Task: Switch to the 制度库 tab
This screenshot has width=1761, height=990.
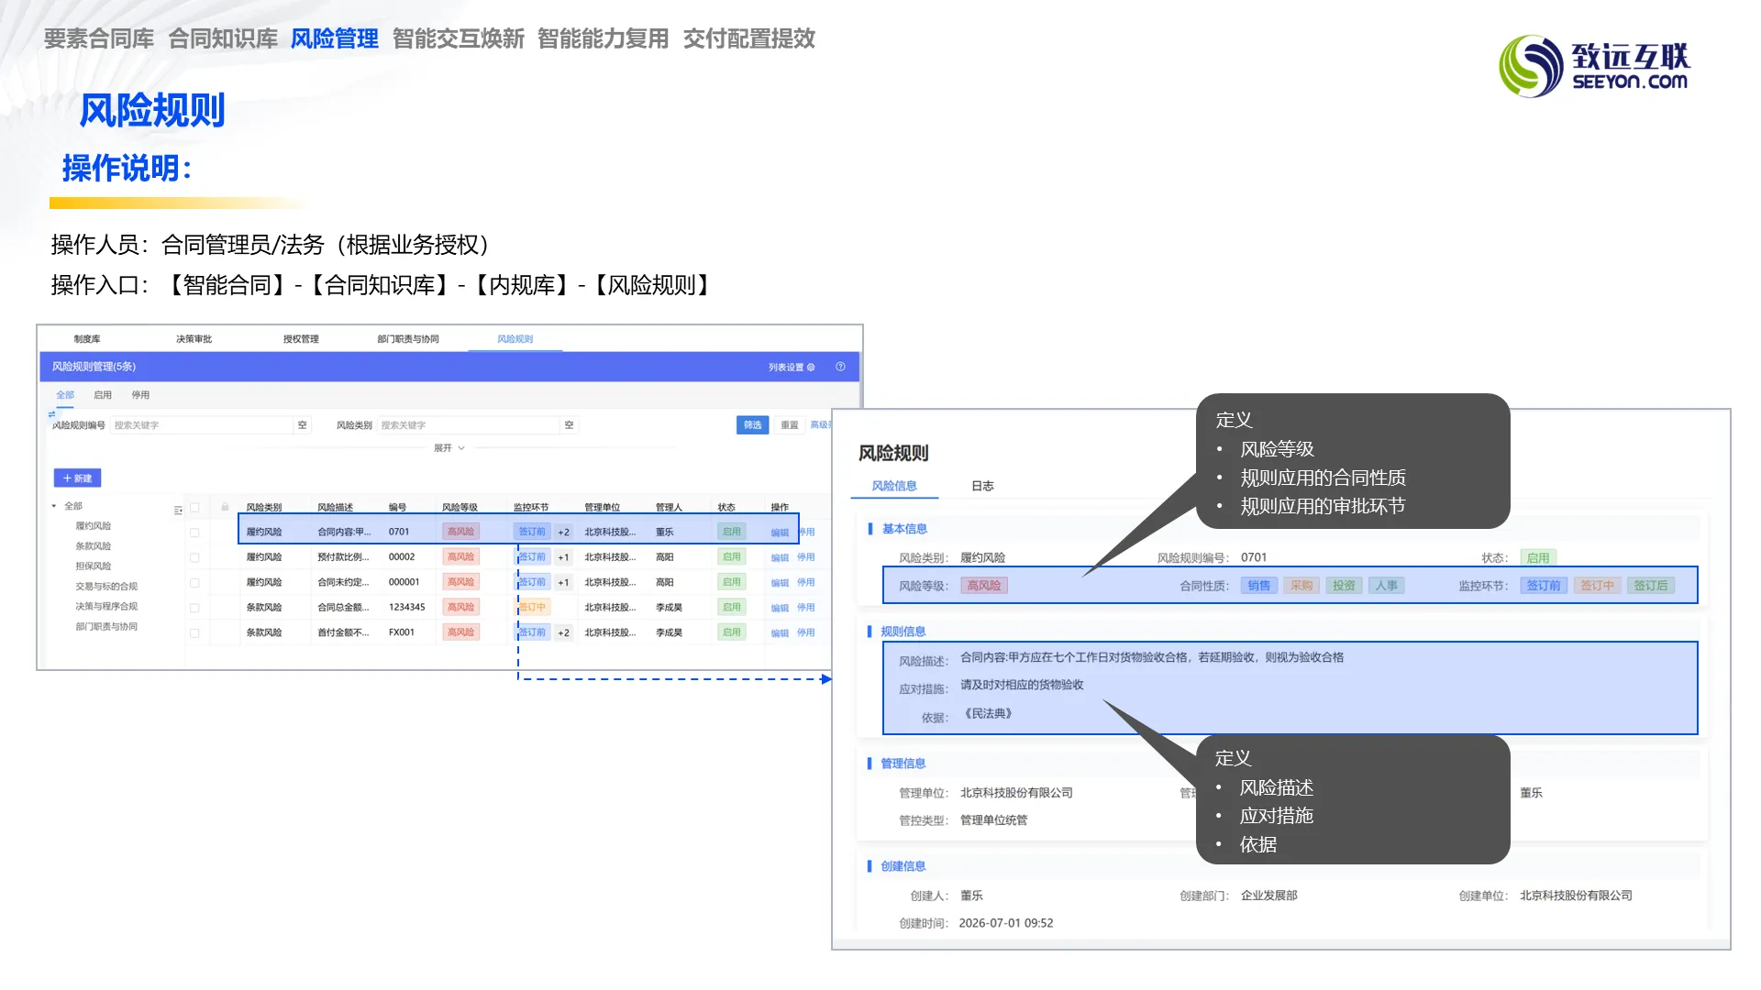Action: [87, 339]
